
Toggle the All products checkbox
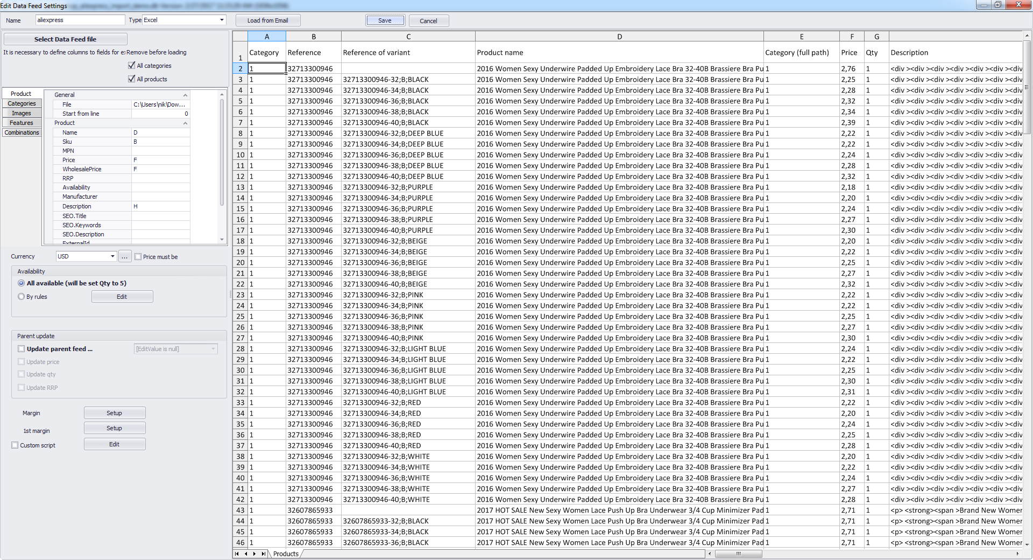(132, 79)
